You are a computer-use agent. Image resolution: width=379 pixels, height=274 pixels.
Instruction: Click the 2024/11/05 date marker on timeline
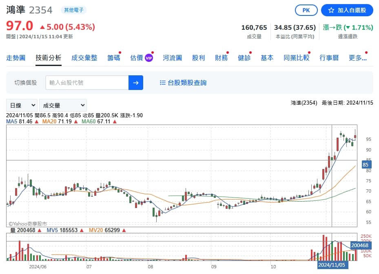(332, 265)
